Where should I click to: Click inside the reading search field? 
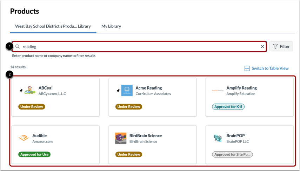[139, 47]
